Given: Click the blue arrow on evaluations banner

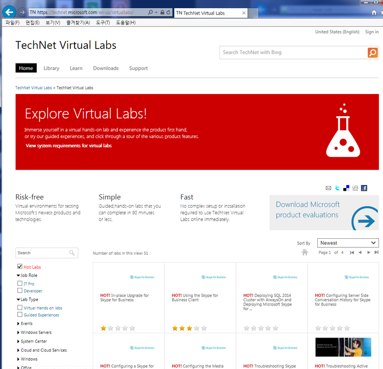Looking at the screenshot, I should point(365,219).
